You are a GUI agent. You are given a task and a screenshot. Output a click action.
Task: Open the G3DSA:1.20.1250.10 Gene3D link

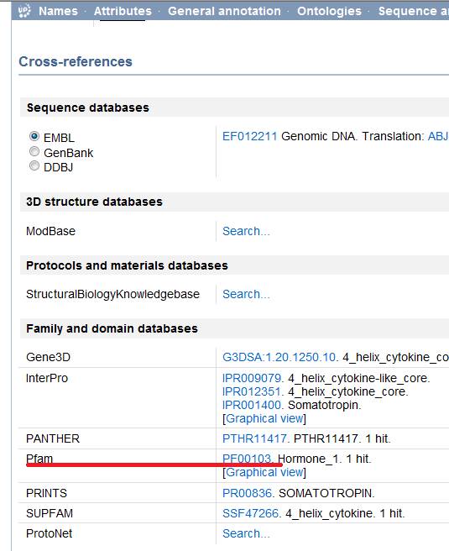coord(279,357)
